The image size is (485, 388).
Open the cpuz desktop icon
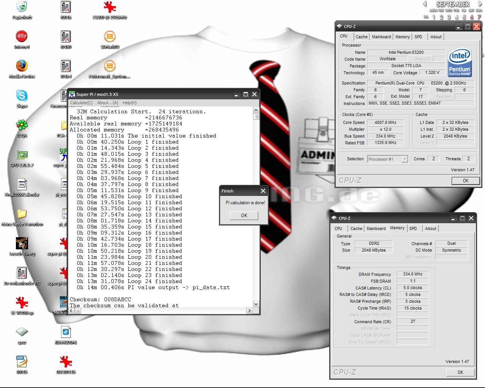[x=22, y=332]
